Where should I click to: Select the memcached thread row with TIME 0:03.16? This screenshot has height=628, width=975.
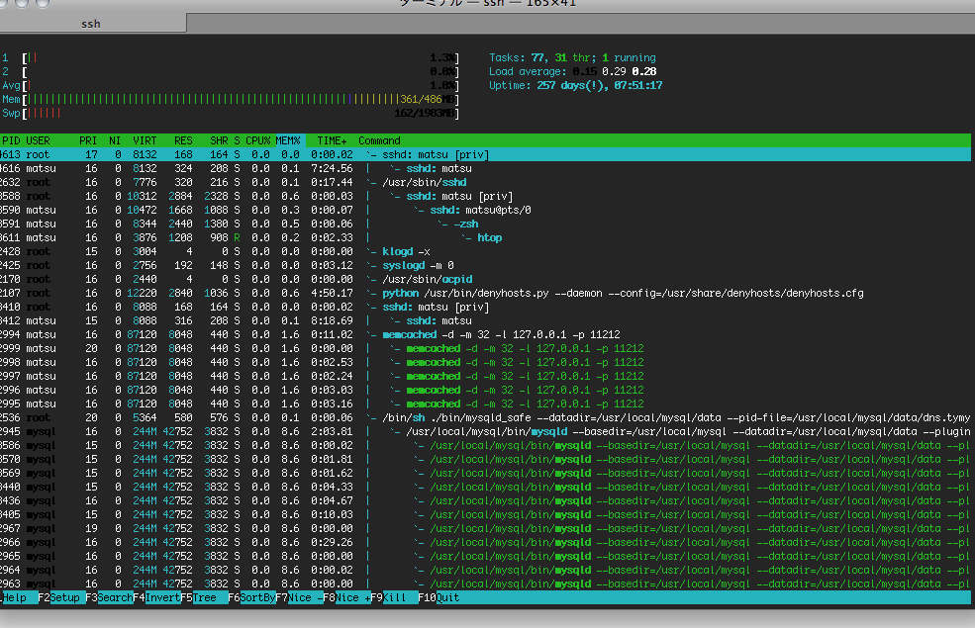[485, 404]
